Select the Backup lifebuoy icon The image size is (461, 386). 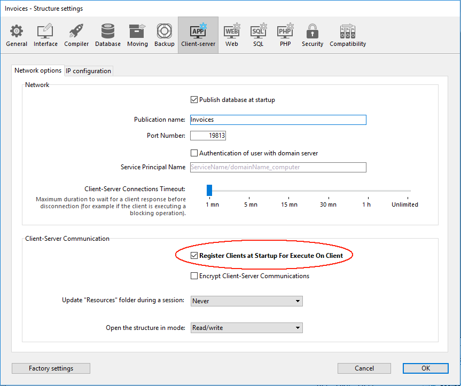165,35
